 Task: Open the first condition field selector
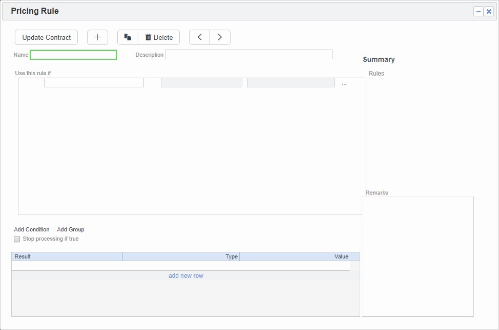tap(94, 83)
